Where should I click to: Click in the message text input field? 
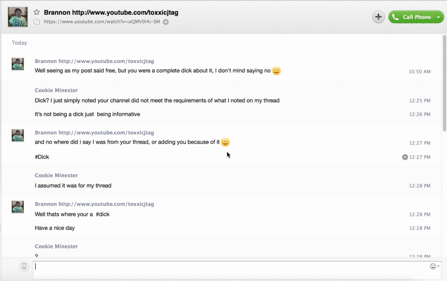pos(229,266)
